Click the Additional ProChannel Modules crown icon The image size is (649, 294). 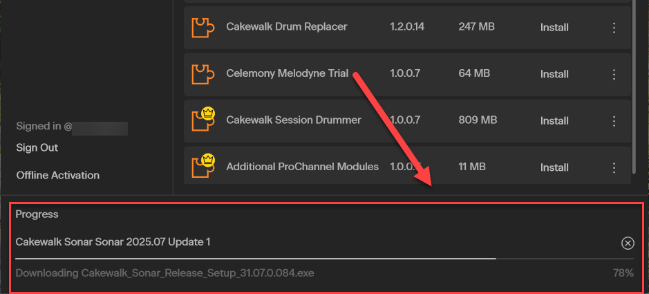click(x=207, y=159)
